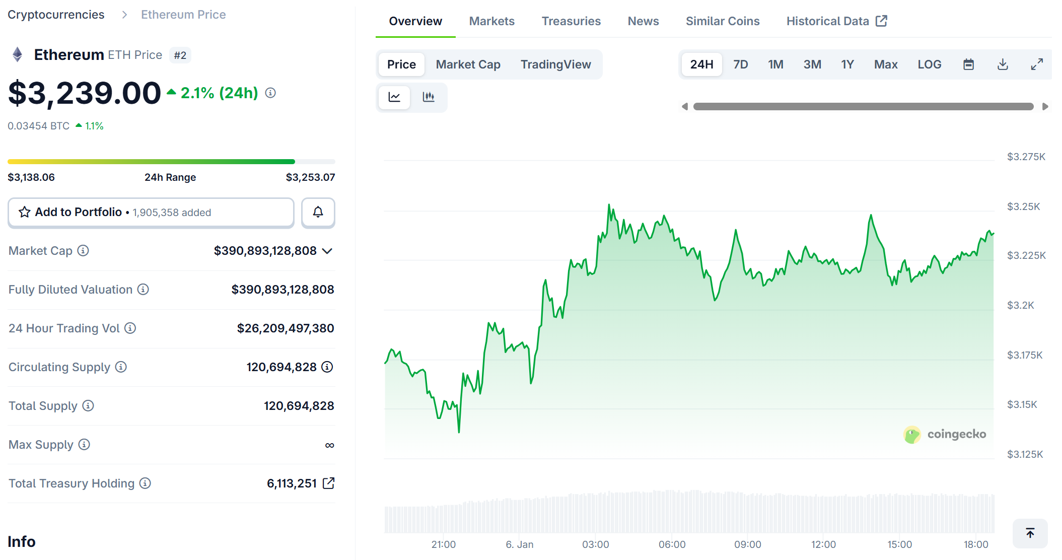This screenshot has height=560, width=1062.
Task: Expand the chart to fullscreen
Action: point(1036,64)
